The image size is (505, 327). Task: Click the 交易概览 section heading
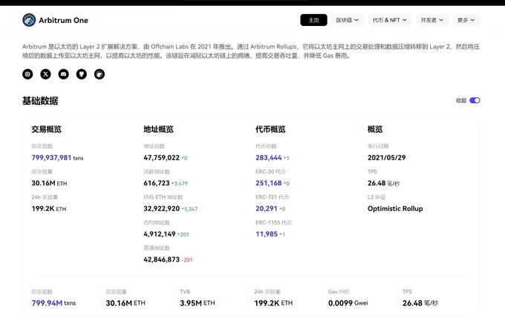coord(46,129)
